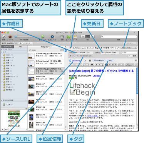Open the Trunk toolbar icon

click(10, 37)
